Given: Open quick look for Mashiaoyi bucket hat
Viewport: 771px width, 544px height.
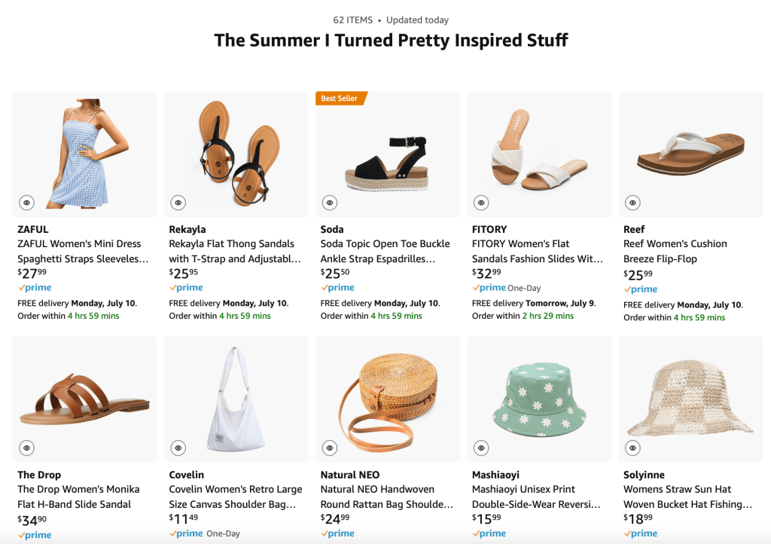Looking at the screenshot, I should [481, 448].
